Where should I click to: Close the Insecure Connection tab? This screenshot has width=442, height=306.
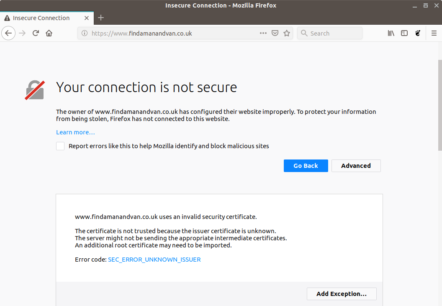[x=87, y=18]
